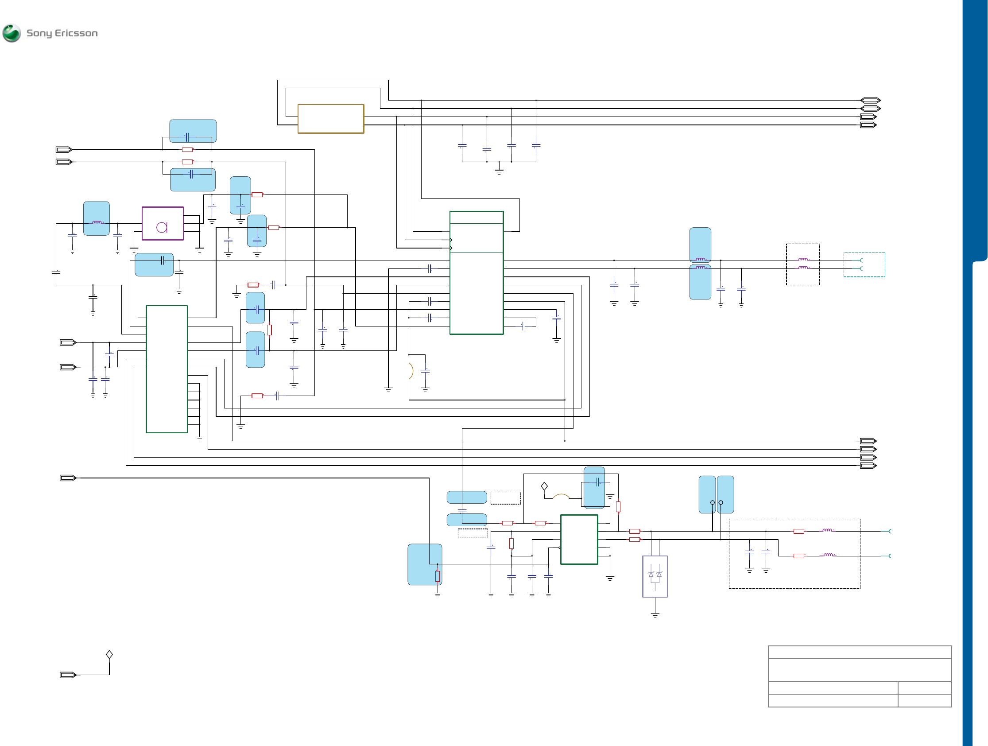Screen dimensions: 988x746
Task: Select the tall green IC on the left
Action: point(167,369)
